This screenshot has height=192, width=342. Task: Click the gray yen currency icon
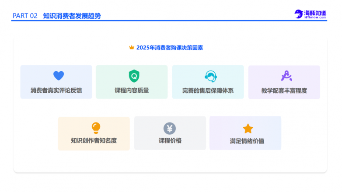click(x=170, y=128)
